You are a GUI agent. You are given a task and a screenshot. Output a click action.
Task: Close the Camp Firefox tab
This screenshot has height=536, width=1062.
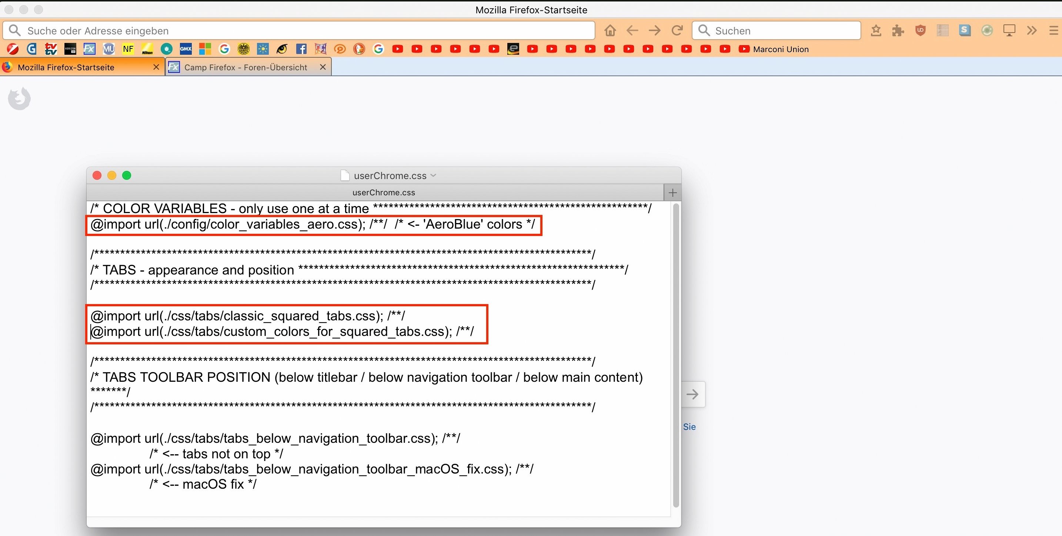click(323, 67)
